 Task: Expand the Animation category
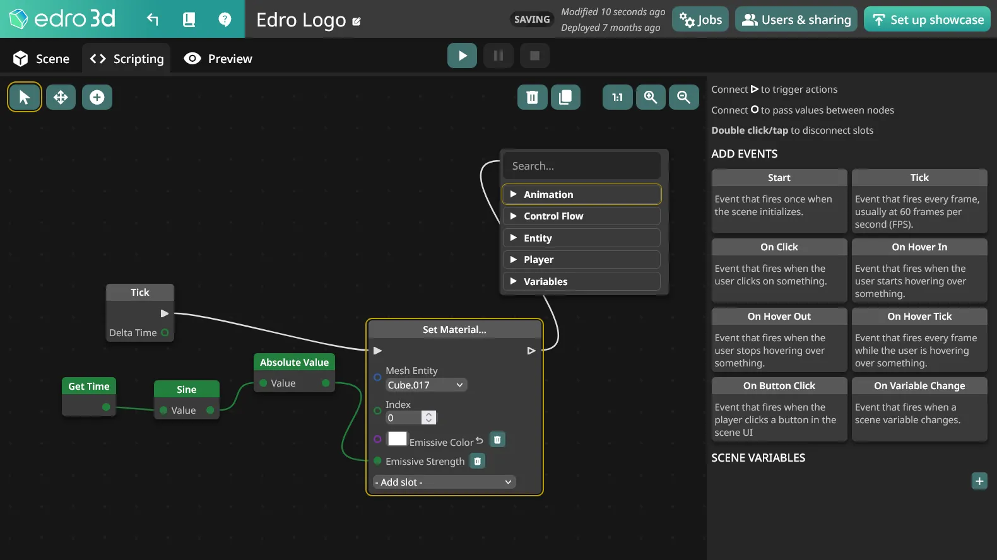tap(582, 194)
